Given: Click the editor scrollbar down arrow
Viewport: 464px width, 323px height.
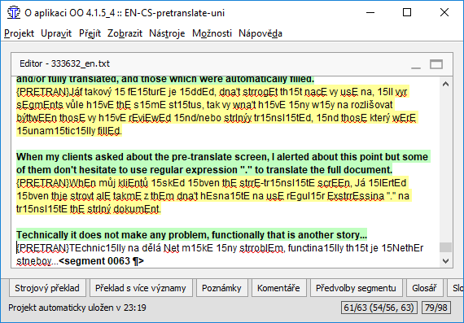Looking at the screenshot, I should tap(445, 261).
